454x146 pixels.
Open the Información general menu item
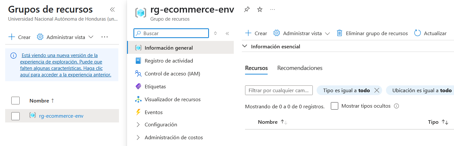[180, 48]
